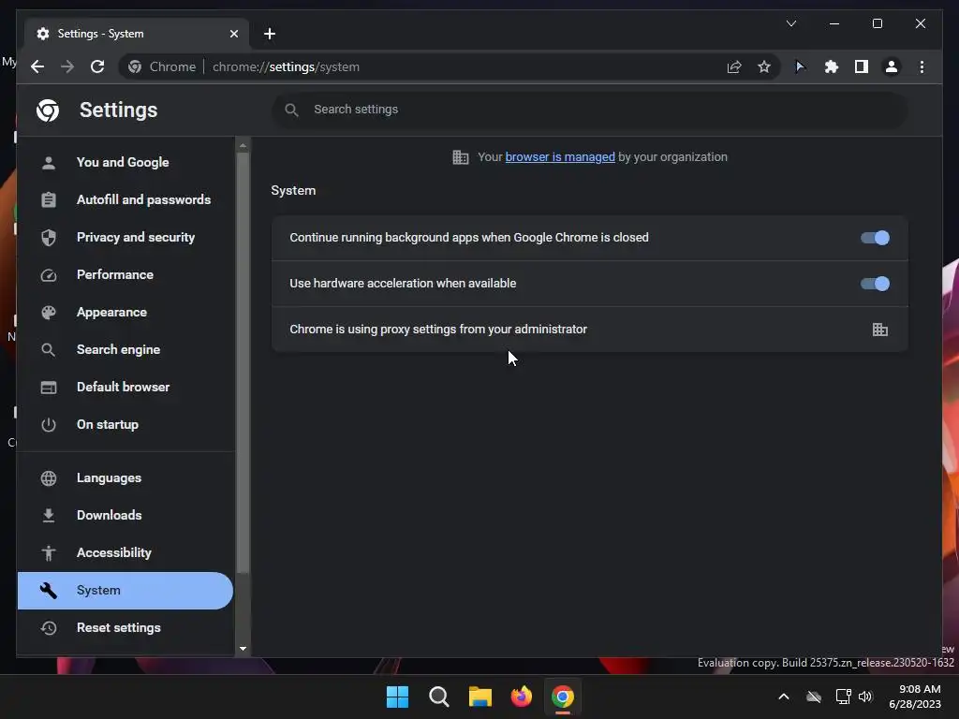Viewport: 959px width, 719px height.
Task: Open Search engine settings
Action: [x=125, y=349]
